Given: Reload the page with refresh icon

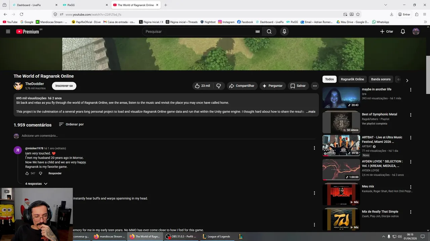Looking at the screenshot, I should pos(21,14).
